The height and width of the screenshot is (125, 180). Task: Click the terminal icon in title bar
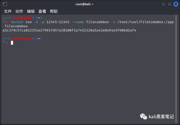[5, 4]
